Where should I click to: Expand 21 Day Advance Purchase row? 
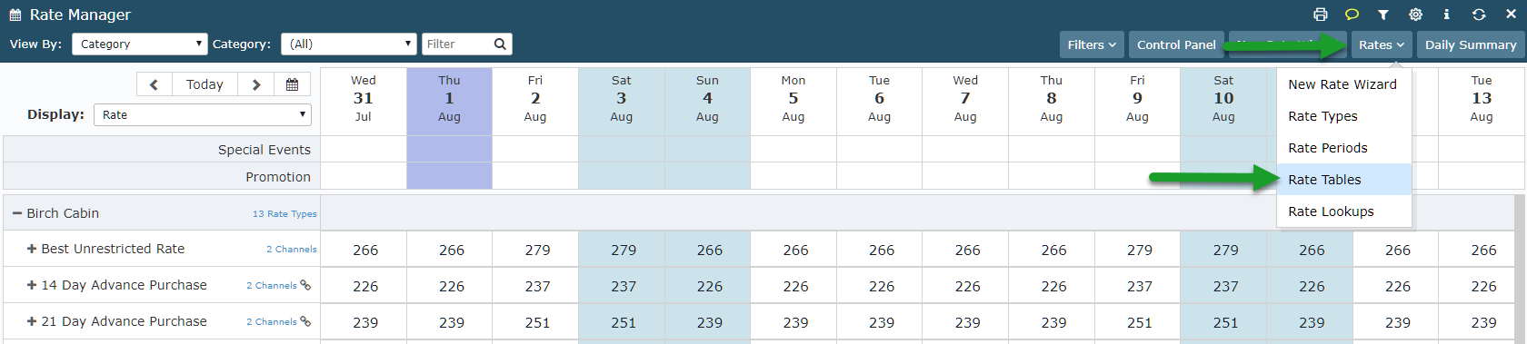[x=32, y=321]
